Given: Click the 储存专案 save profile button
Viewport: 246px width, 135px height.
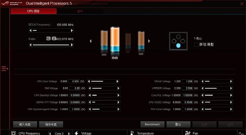Looking at the screenshot, I should tap(51, 124).
